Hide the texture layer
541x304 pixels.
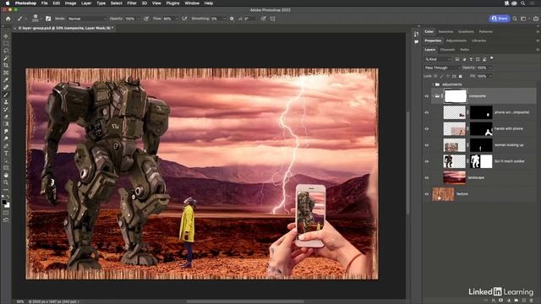click(x=427, y=194)
